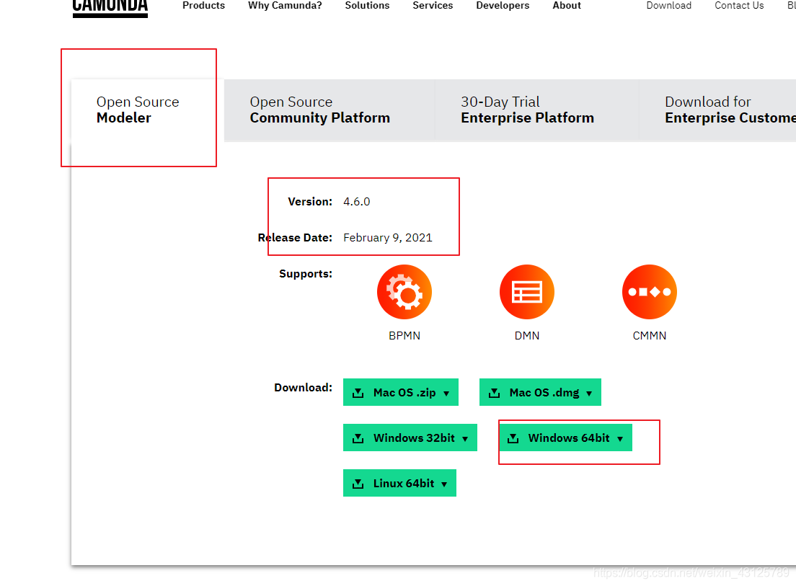Click the Contact Us link

pos(739,6)
